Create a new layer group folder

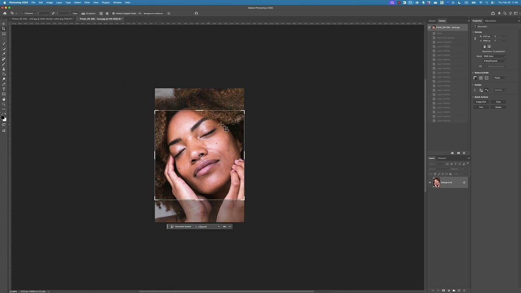[454, 291]
